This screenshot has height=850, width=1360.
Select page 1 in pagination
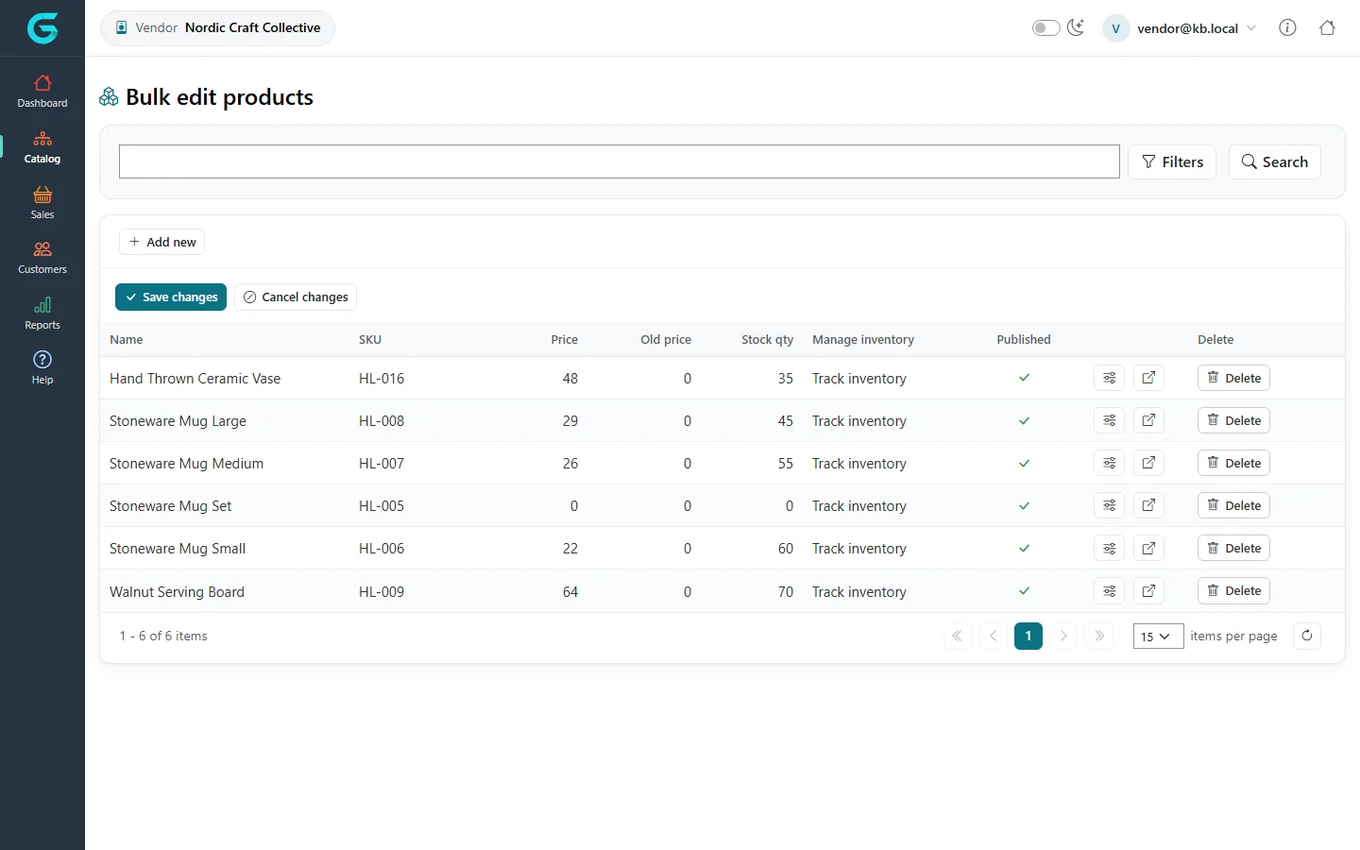[x=1028, y=636]
